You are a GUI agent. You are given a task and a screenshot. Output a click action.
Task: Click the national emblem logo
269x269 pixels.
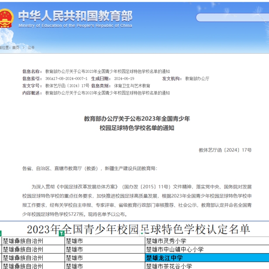pyautogui.click(x=6, y=18)
